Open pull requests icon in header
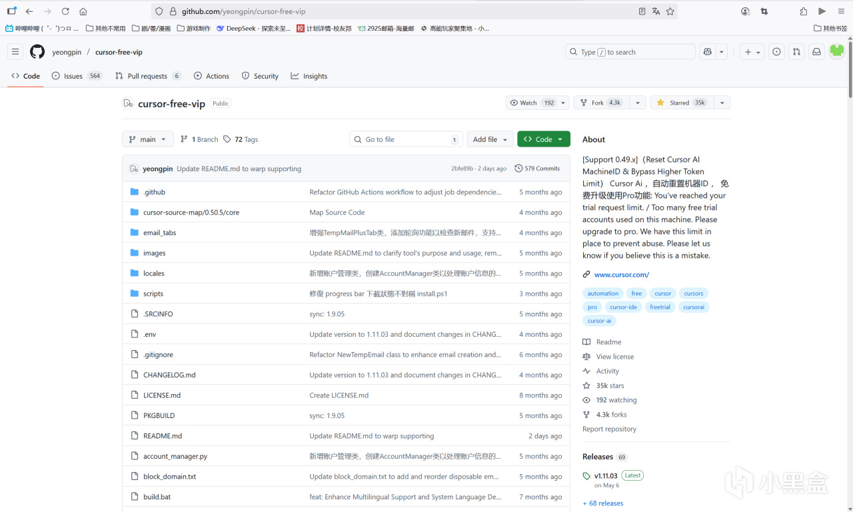The image size is (853, 512). (796, 52)
